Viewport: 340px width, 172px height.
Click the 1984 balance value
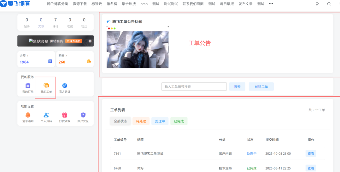(x=24, y=62)
